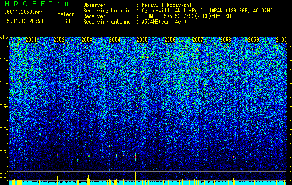The width and height of the screenshot is (292, 185).
Task: Click the Observer label
Action: coord(94,5)
